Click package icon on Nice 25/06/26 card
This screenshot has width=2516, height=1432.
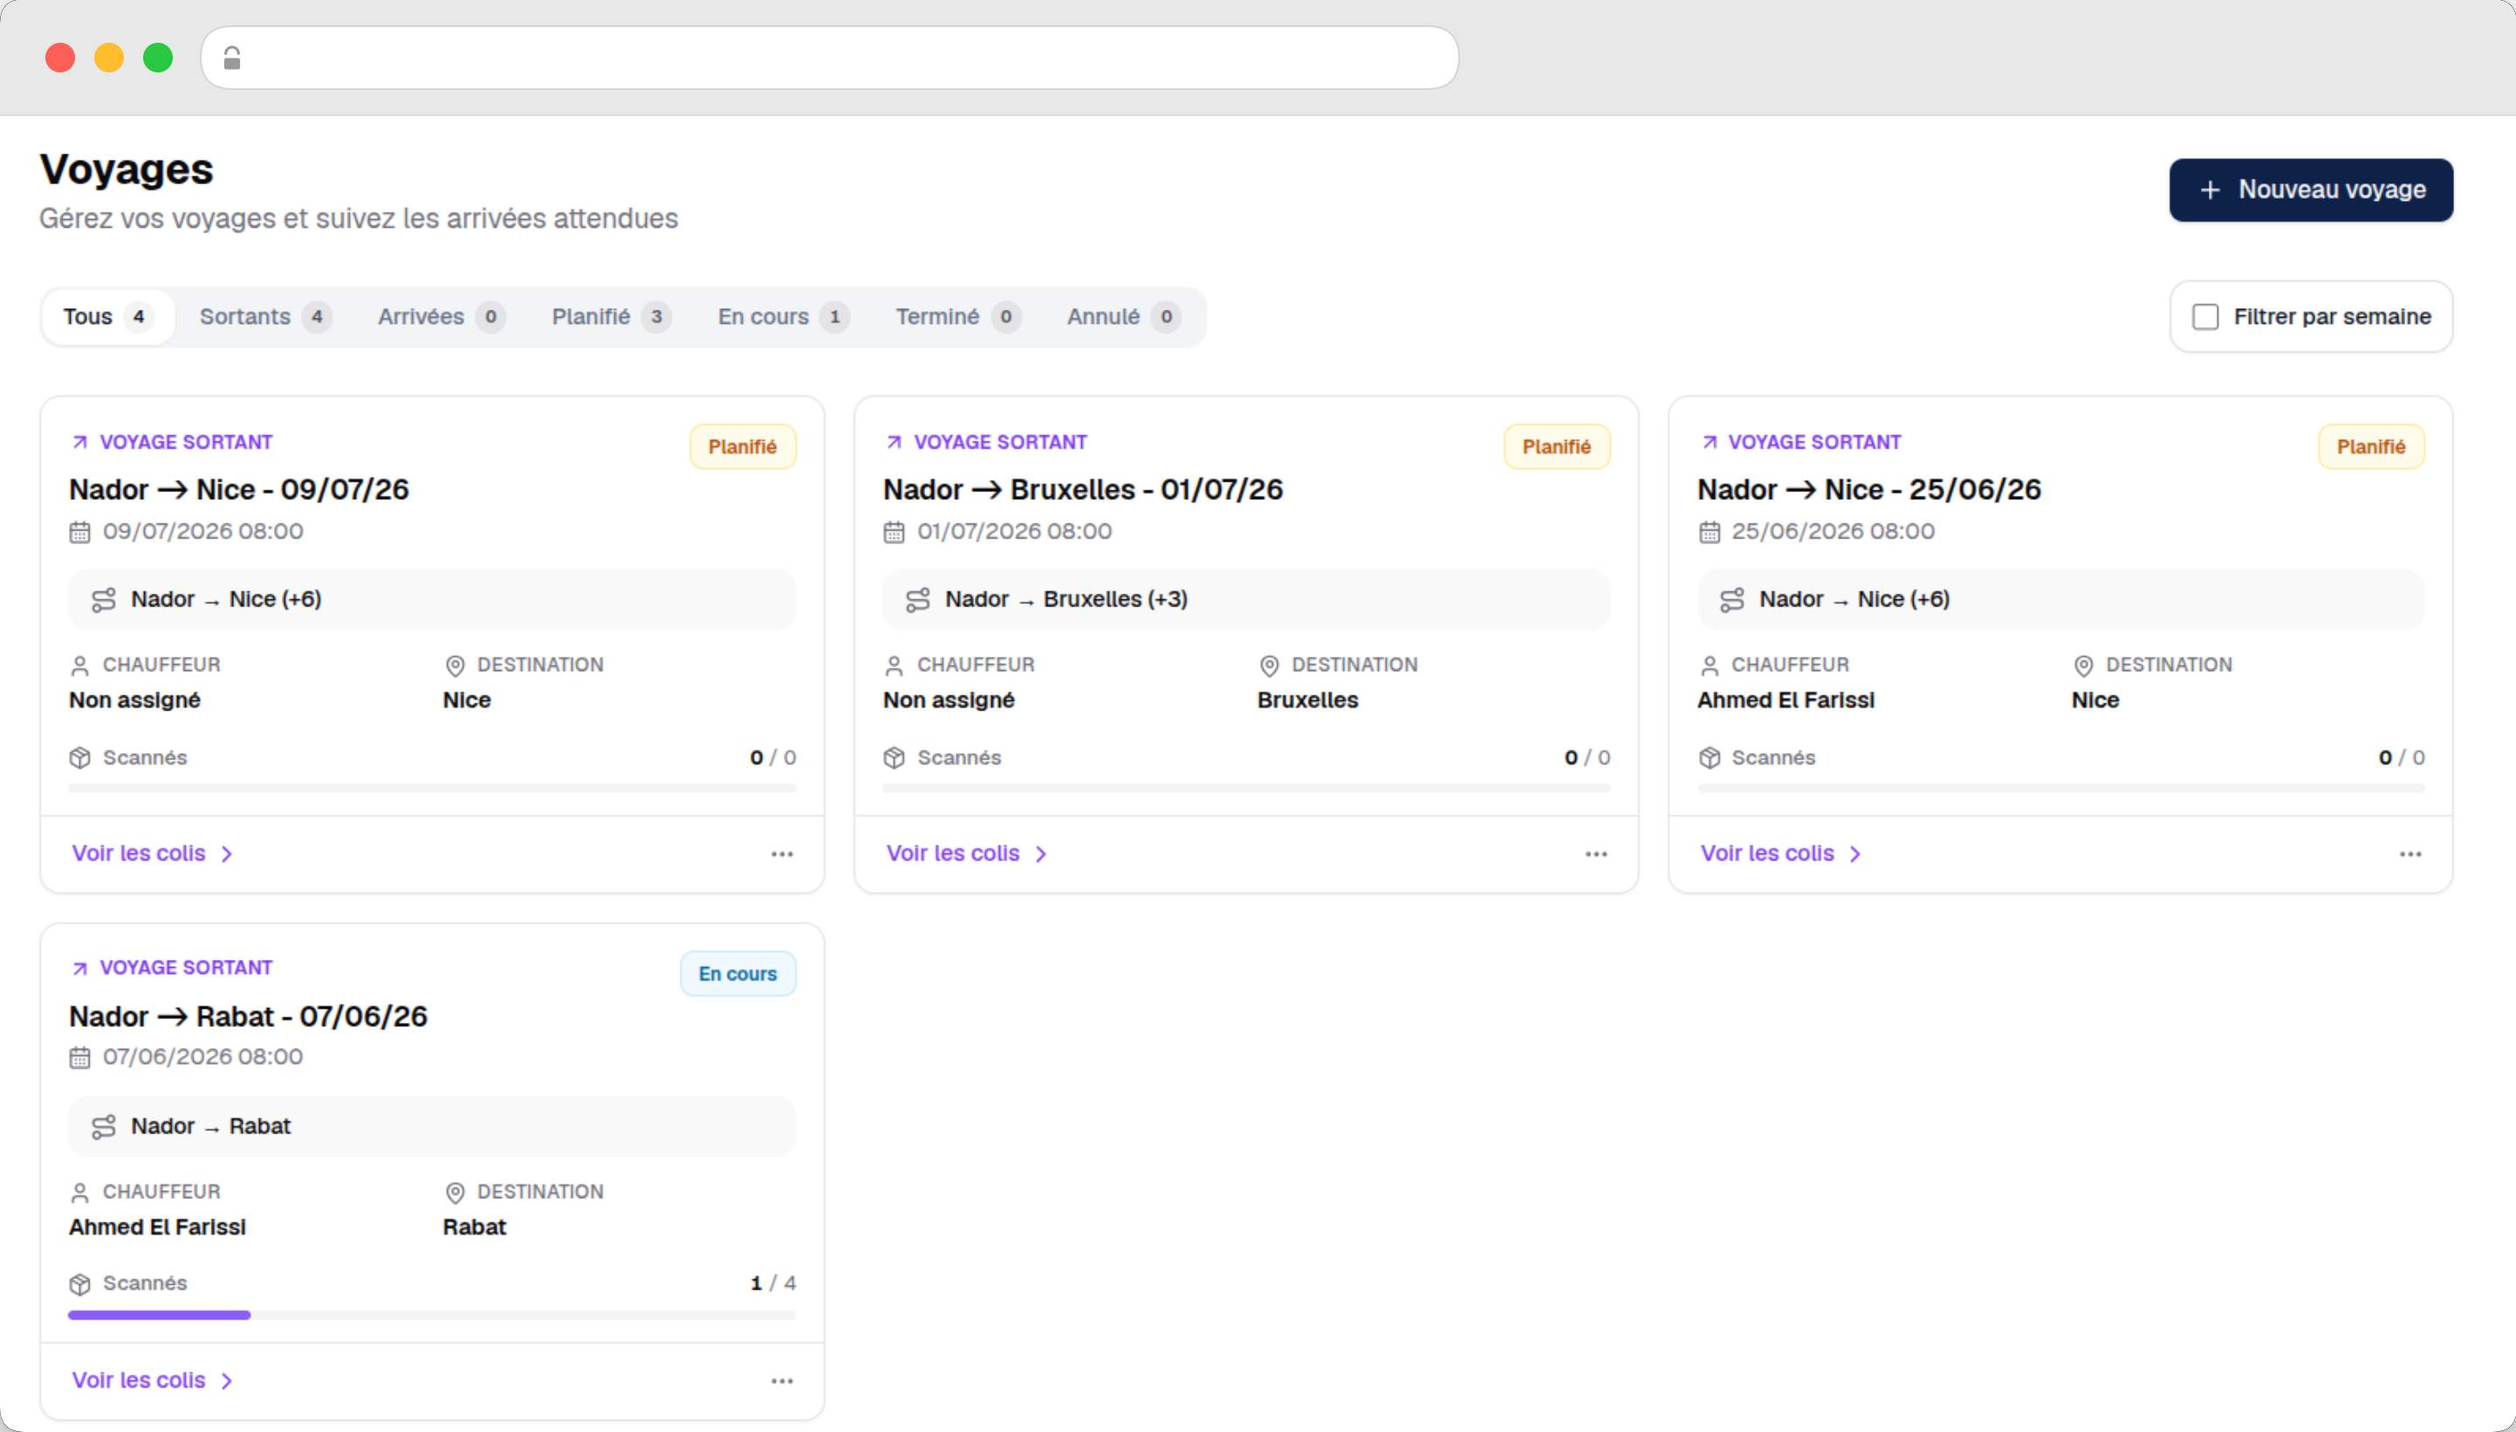[x=1710, y=757]
